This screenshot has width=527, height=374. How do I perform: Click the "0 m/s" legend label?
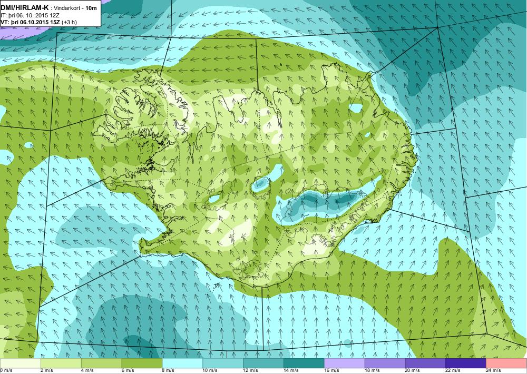[x=6, y=371]
